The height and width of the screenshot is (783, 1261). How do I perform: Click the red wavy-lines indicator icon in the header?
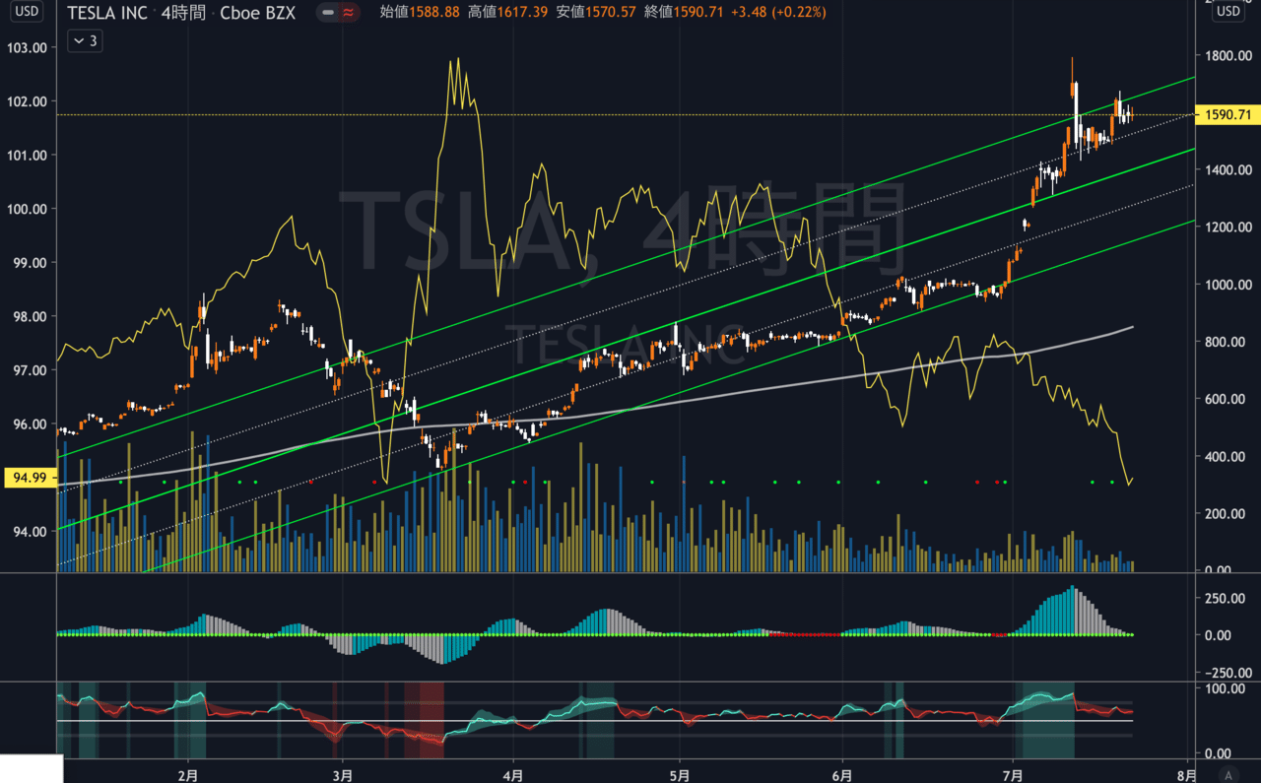tap(348, 13)
